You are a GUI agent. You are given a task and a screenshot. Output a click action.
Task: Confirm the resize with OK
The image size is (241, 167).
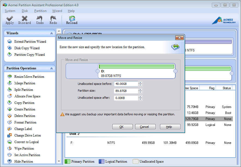pyautogui.click(x=122, y=127)
